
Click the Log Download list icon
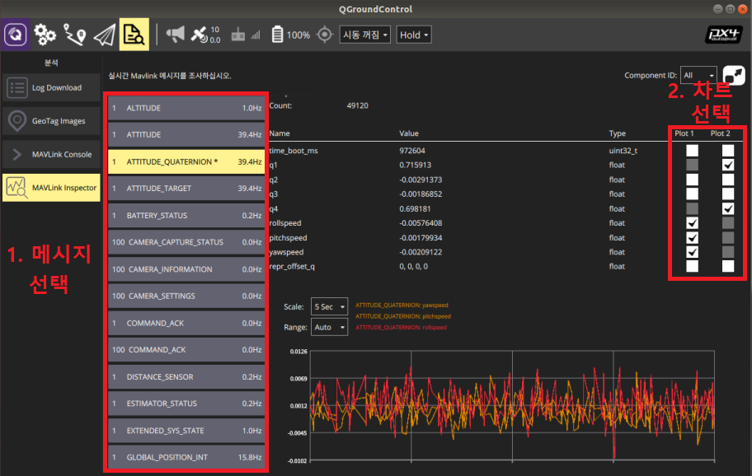coord(17,87)
